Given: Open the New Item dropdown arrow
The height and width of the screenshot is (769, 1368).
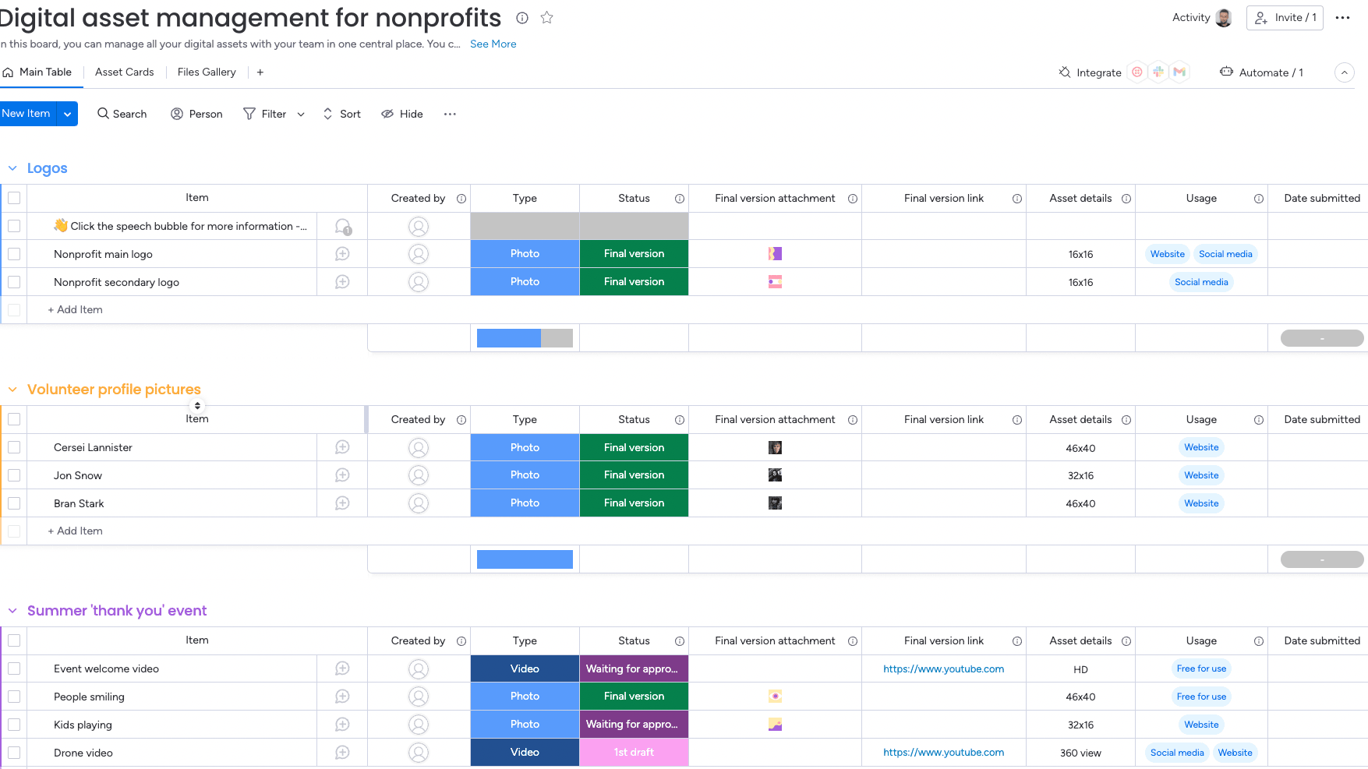Looking at the screenshot, I should (x=67, y=114).
